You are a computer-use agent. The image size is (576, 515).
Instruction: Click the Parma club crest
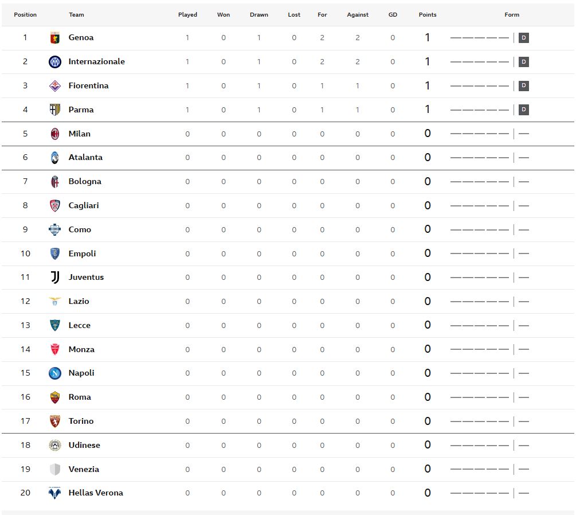pyautogui.click(x=55, y=110)
